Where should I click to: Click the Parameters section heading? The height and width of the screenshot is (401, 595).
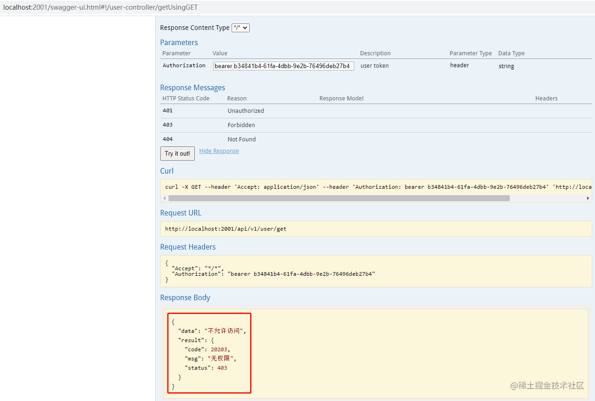click(x=179, y=42)
